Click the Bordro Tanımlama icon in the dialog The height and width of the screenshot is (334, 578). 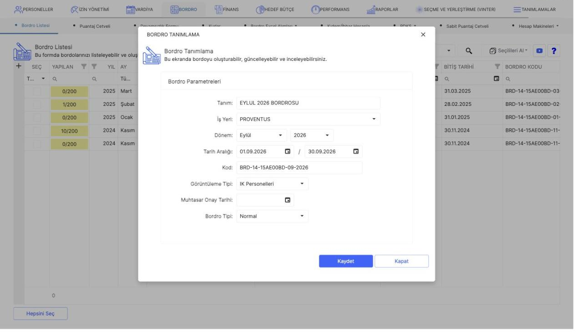pyautogui.click(x=152, y=55)
